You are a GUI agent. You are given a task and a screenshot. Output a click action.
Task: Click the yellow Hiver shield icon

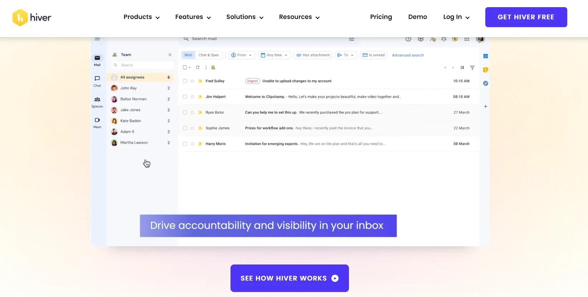(x=455, y=39)
